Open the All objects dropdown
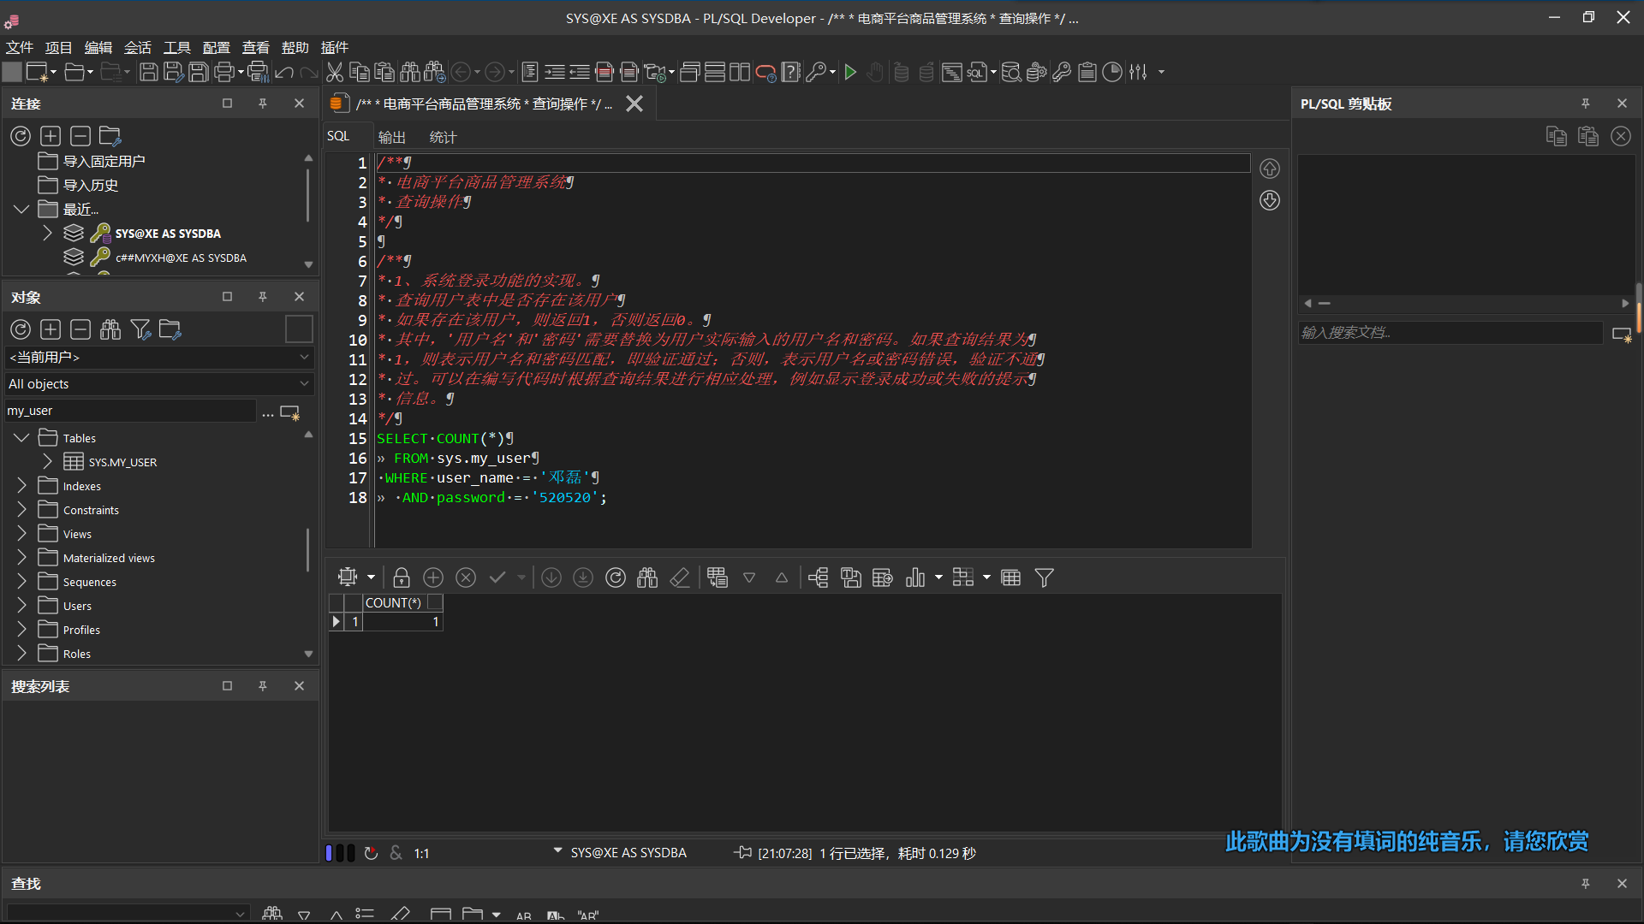The height and width of the screenshot is (924, 1644). tap(304, 383)
